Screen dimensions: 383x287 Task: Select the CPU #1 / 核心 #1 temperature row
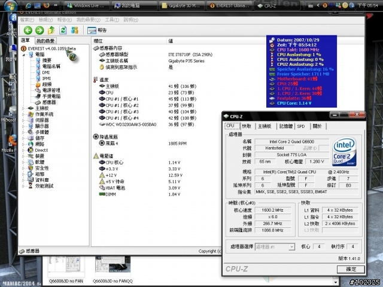point(148,99)
